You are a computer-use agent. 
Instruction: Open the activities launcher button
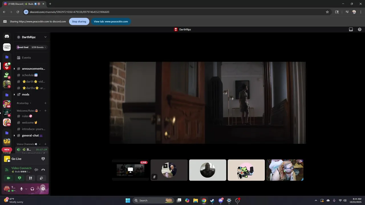click(31, 178)
